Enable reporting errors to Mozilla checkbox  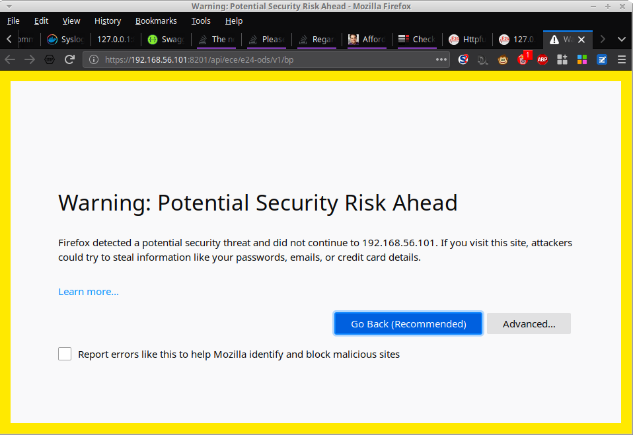(65, 354)
